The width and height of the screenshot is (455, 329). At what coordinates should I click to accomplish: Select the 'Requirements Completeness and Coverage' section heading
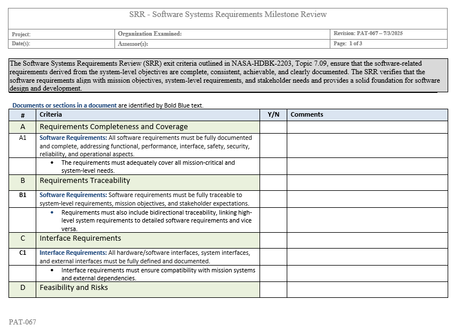pyautogui.click(x=113, y=127)
